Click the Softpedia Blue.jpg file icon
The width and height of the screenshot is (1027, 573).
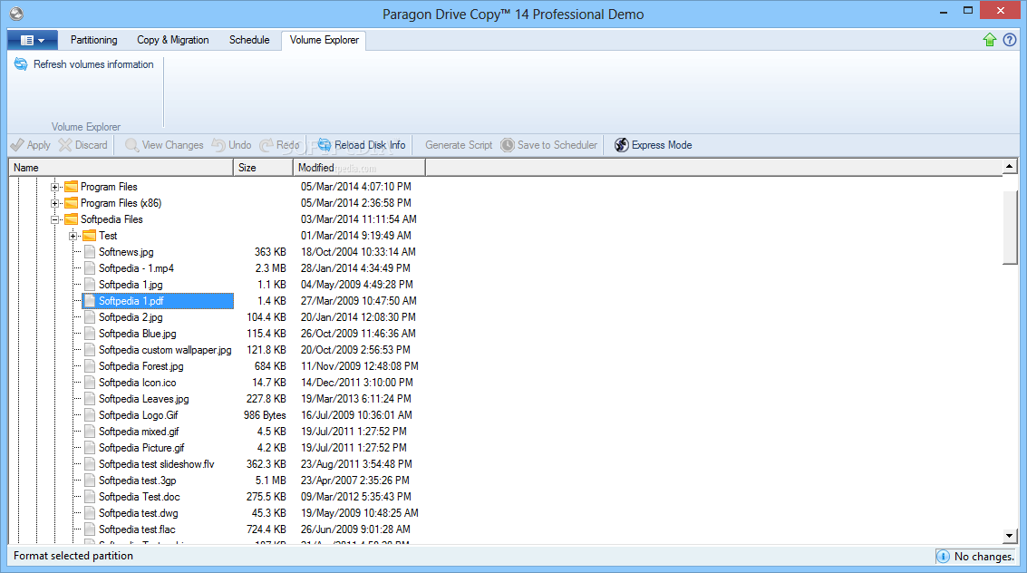[90, 334]
